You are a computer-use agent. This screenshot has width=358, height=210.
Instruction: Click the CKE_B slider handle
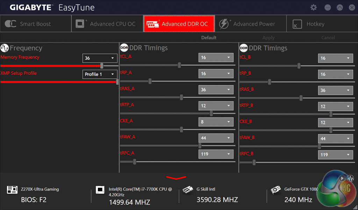331,130
